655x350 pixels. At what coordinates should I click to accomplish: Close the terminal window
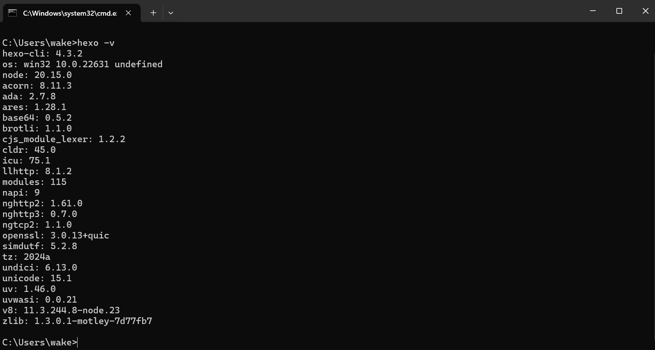coord(645,11)
